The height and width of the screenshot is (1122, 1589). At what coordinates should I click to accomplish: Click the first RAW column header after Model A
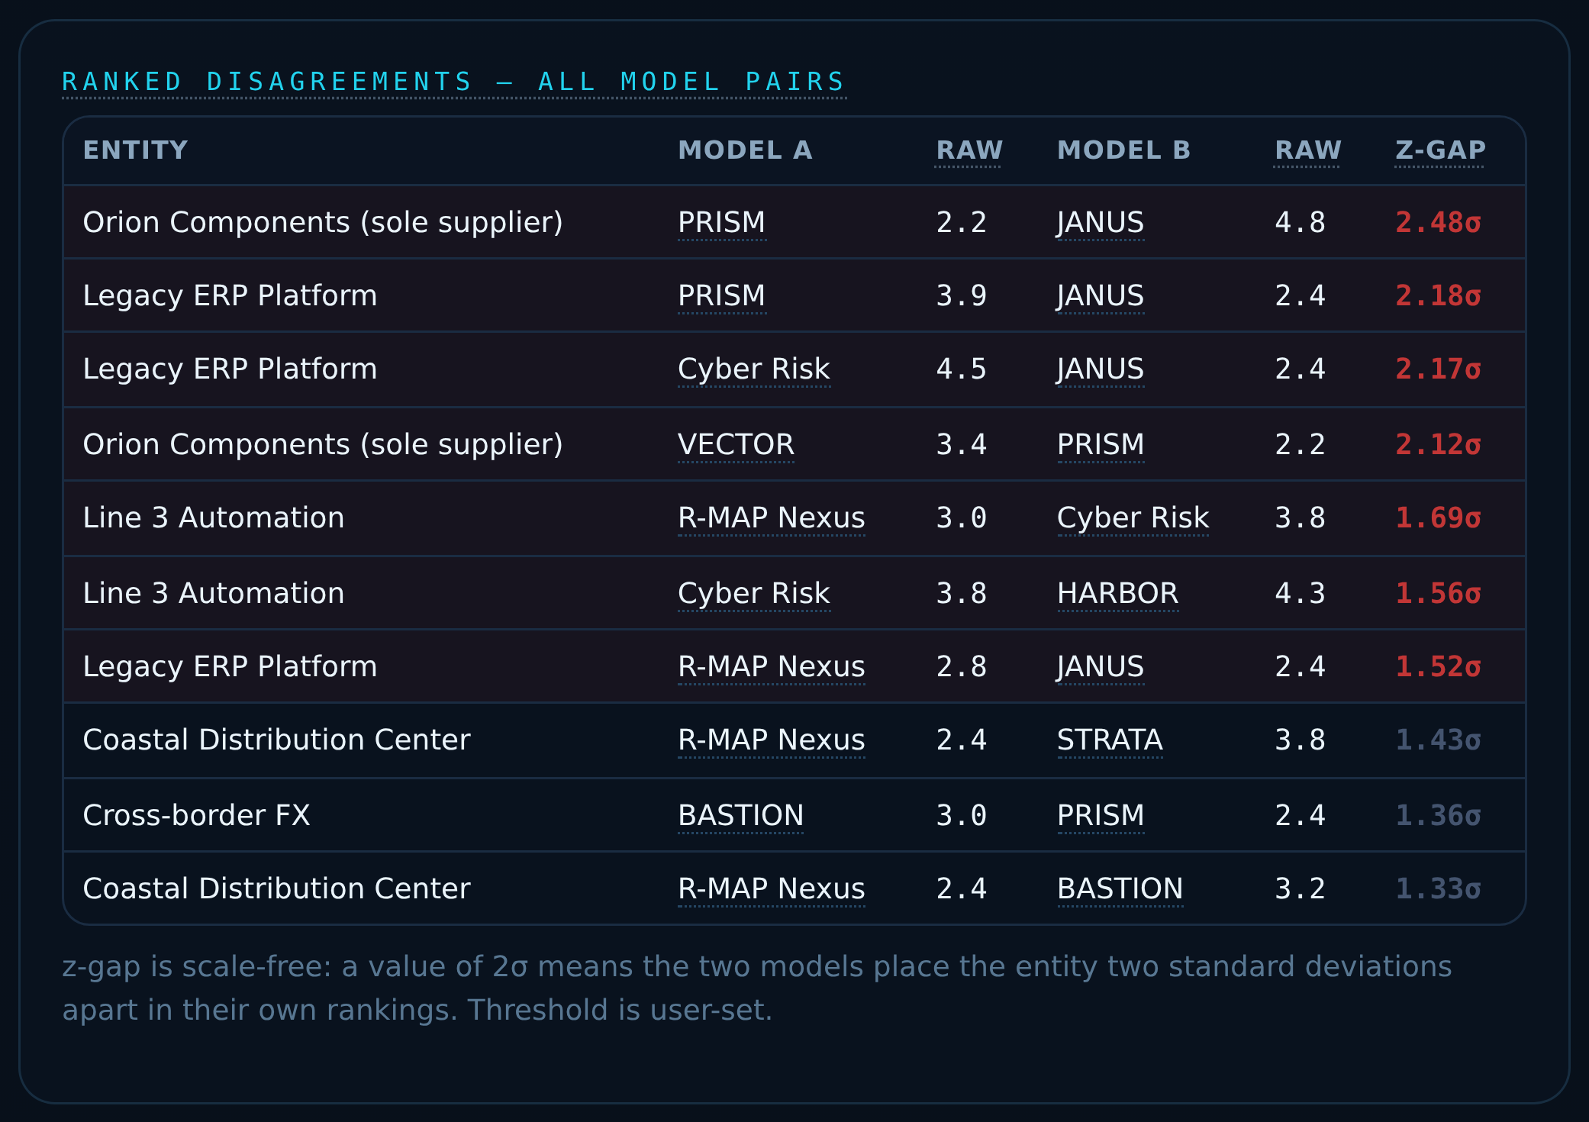pos(969,150)
